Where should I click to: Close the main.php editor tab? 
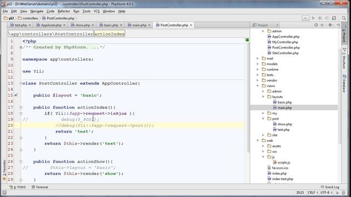tap(149, 25)
